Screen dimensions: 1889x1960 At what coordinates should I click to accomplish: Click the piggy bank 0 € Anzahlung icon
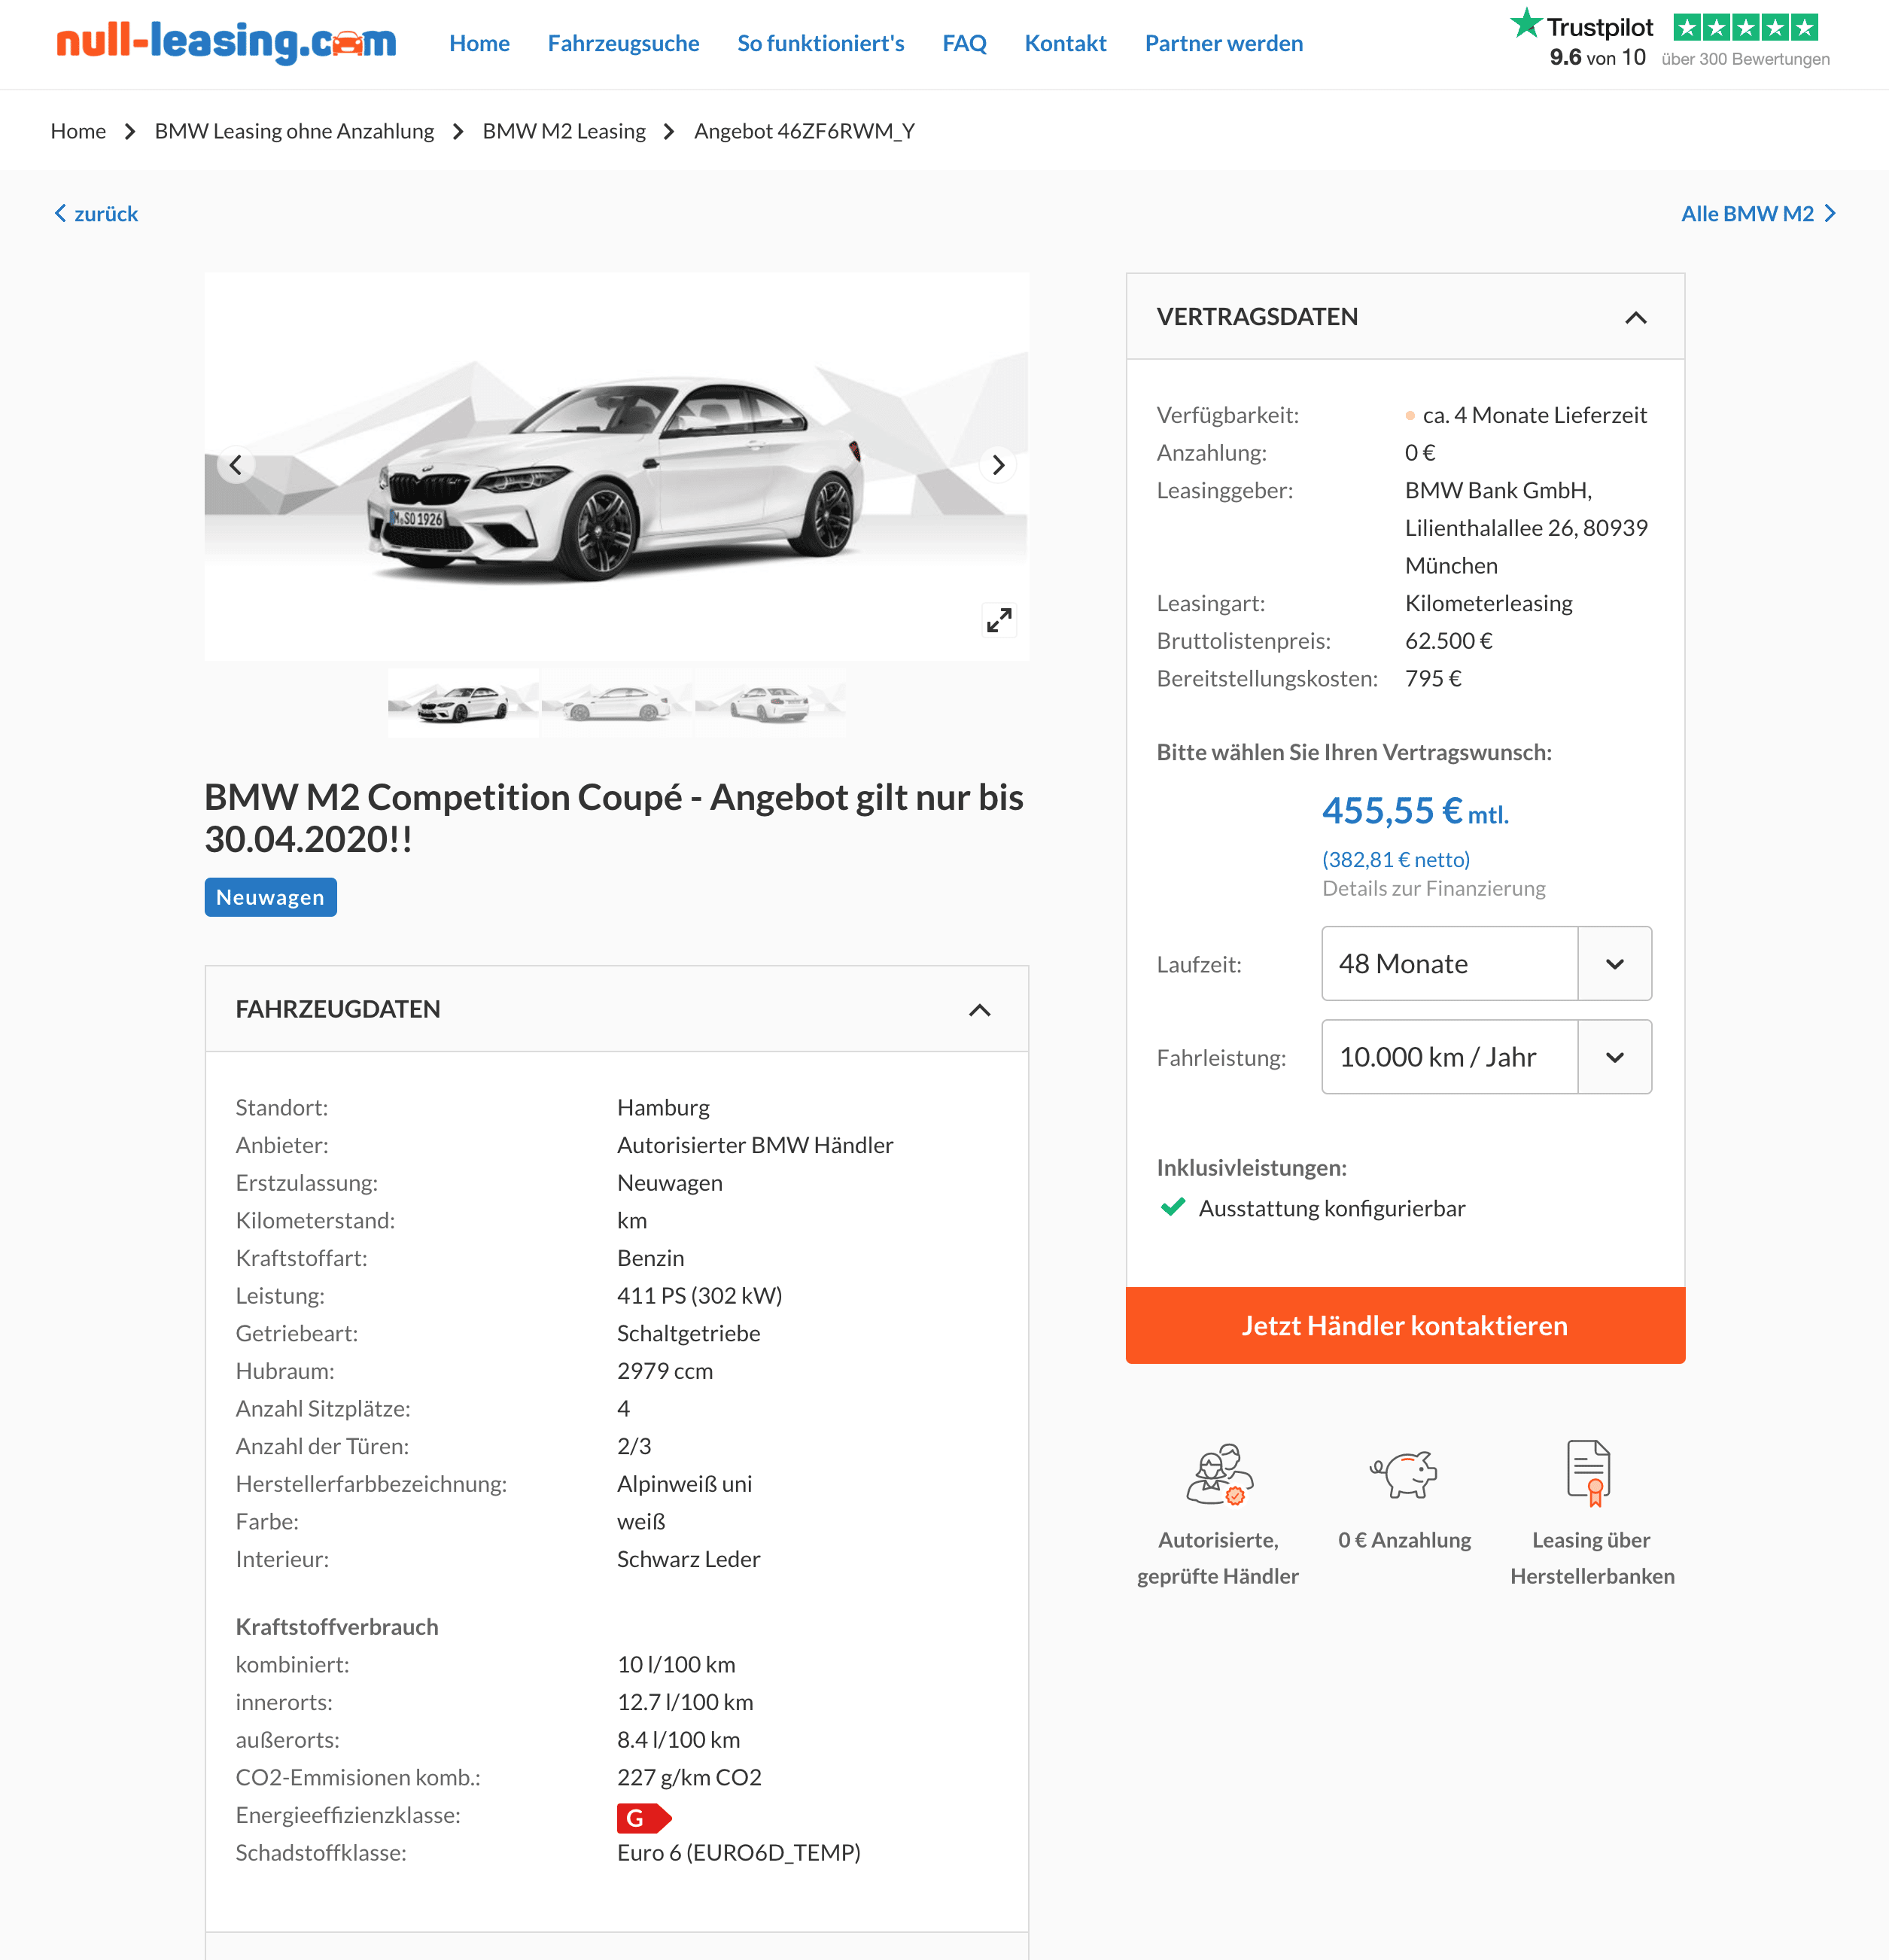[x=1404, y=1472]
